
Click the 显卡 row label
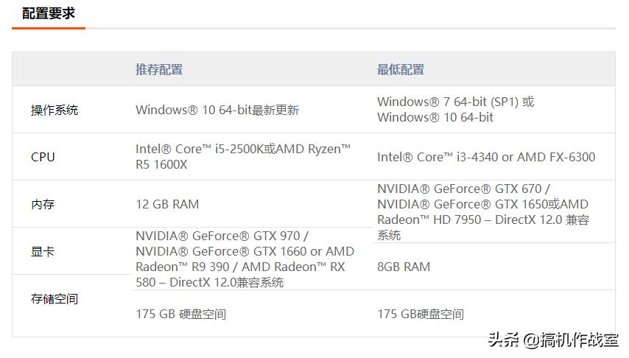pos(43,251)
